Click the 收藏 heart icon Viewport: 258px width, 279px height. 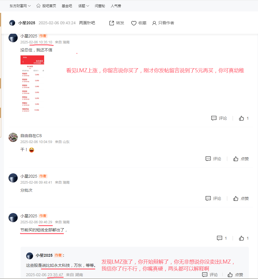point(134,23)
